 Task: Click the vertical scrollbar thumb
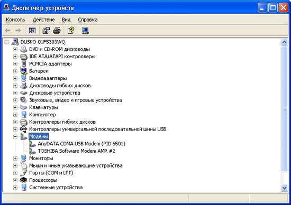pyautogui.click(x=284, y=109)
